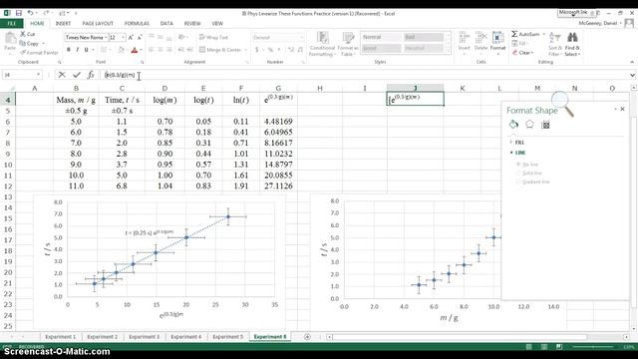Open the Effects pentagon tab in Format Shape

529,125
